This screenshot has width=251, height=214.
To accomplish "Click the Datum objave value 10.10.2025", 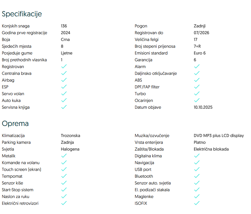I will 203,107.
